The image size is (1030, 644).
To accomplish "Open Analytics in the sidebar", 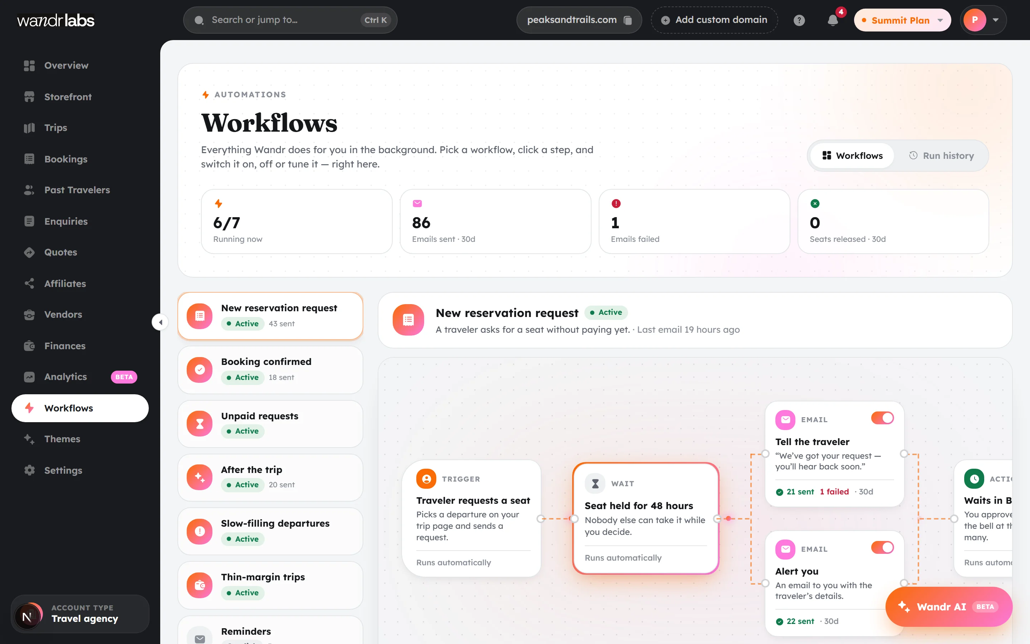I will pos(80,376).
